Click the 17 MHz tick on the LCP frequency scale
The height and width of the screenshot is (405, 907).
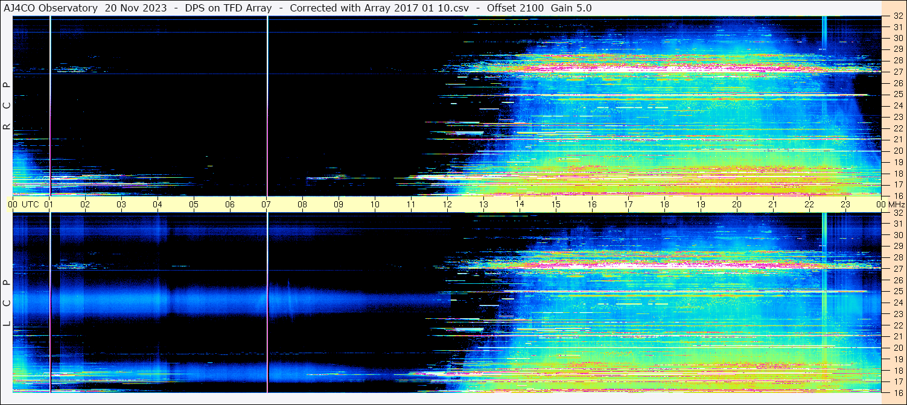(898, 381)
